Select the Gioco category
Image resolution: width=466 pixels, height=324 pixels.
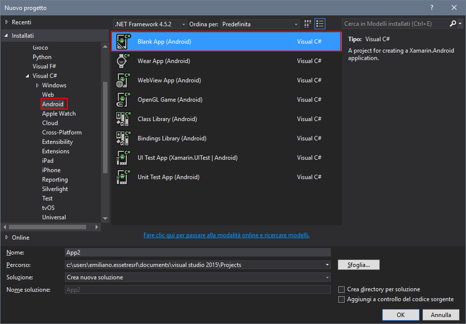click(40, 48)
